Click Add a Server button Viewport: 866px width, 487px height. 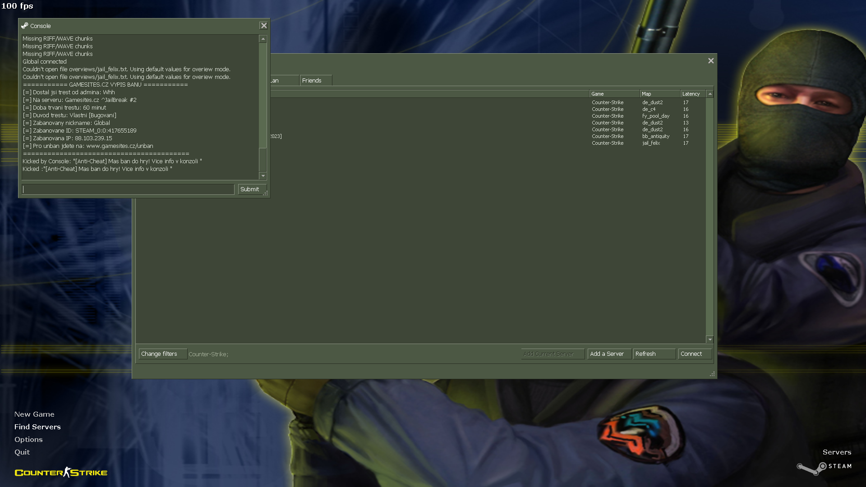click(608, 354)
